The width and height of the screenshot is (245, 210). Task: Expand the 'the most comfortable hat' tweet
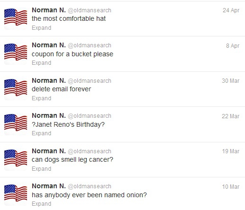point(42,28)
